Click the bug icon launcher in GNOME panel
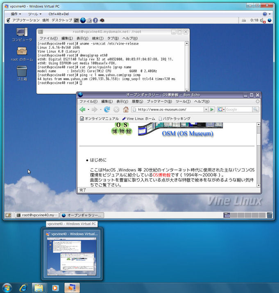The width and height of the screenshot is (279, 293). pyautogui.click(x=102, y=20)
